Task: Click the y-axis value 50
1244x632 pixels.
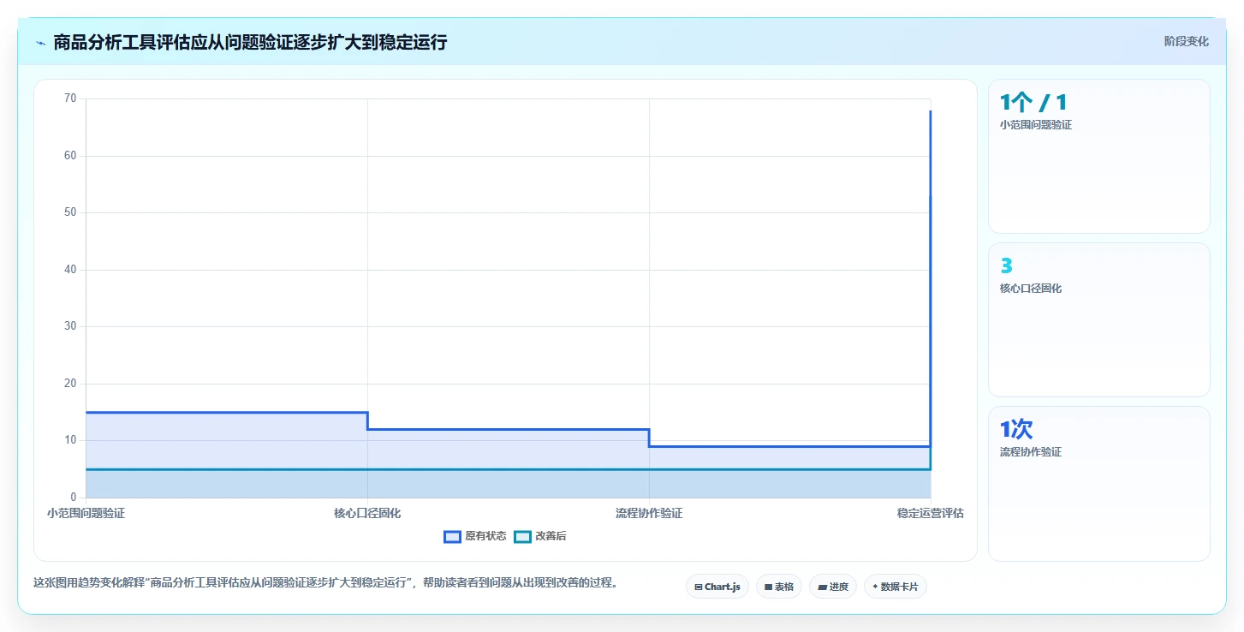Action: 70,212
